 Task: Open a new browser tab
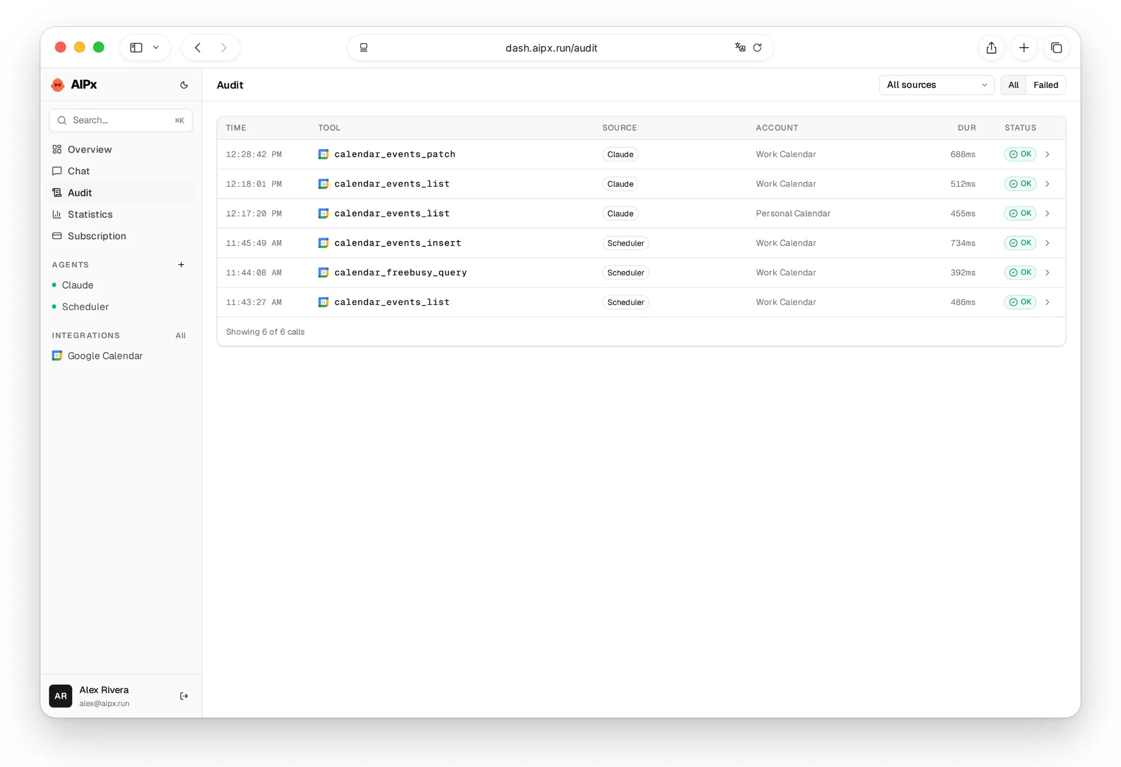1024,48
